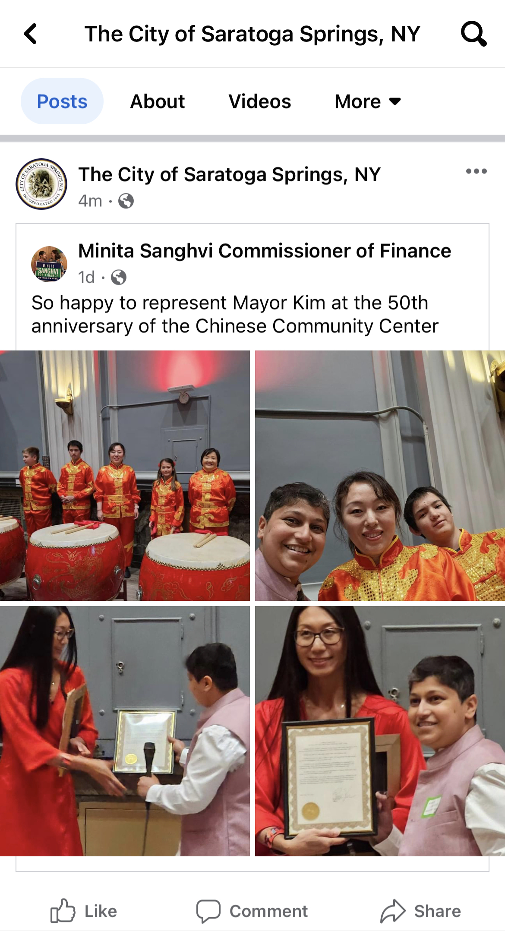Viewport: 505px width, 931px height.
Task: Click the thumbs-up Like icon
Action: (x=63, y=911)
